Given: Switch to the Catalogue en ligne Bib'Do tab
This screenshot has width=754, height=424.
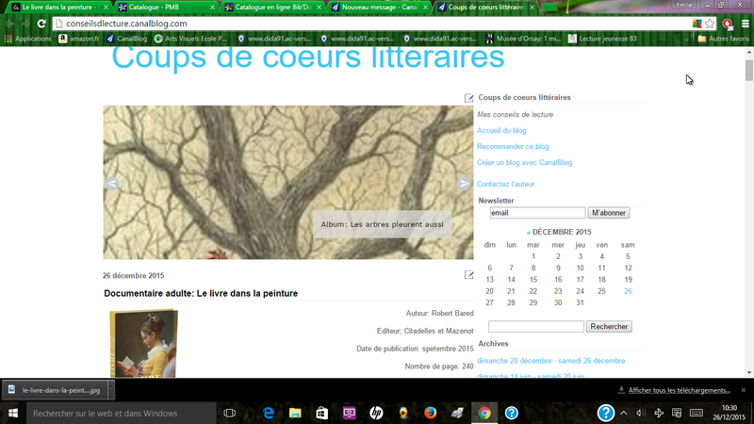Looking at the screenshot, I should pyautogui.click(x=271, y=8).
